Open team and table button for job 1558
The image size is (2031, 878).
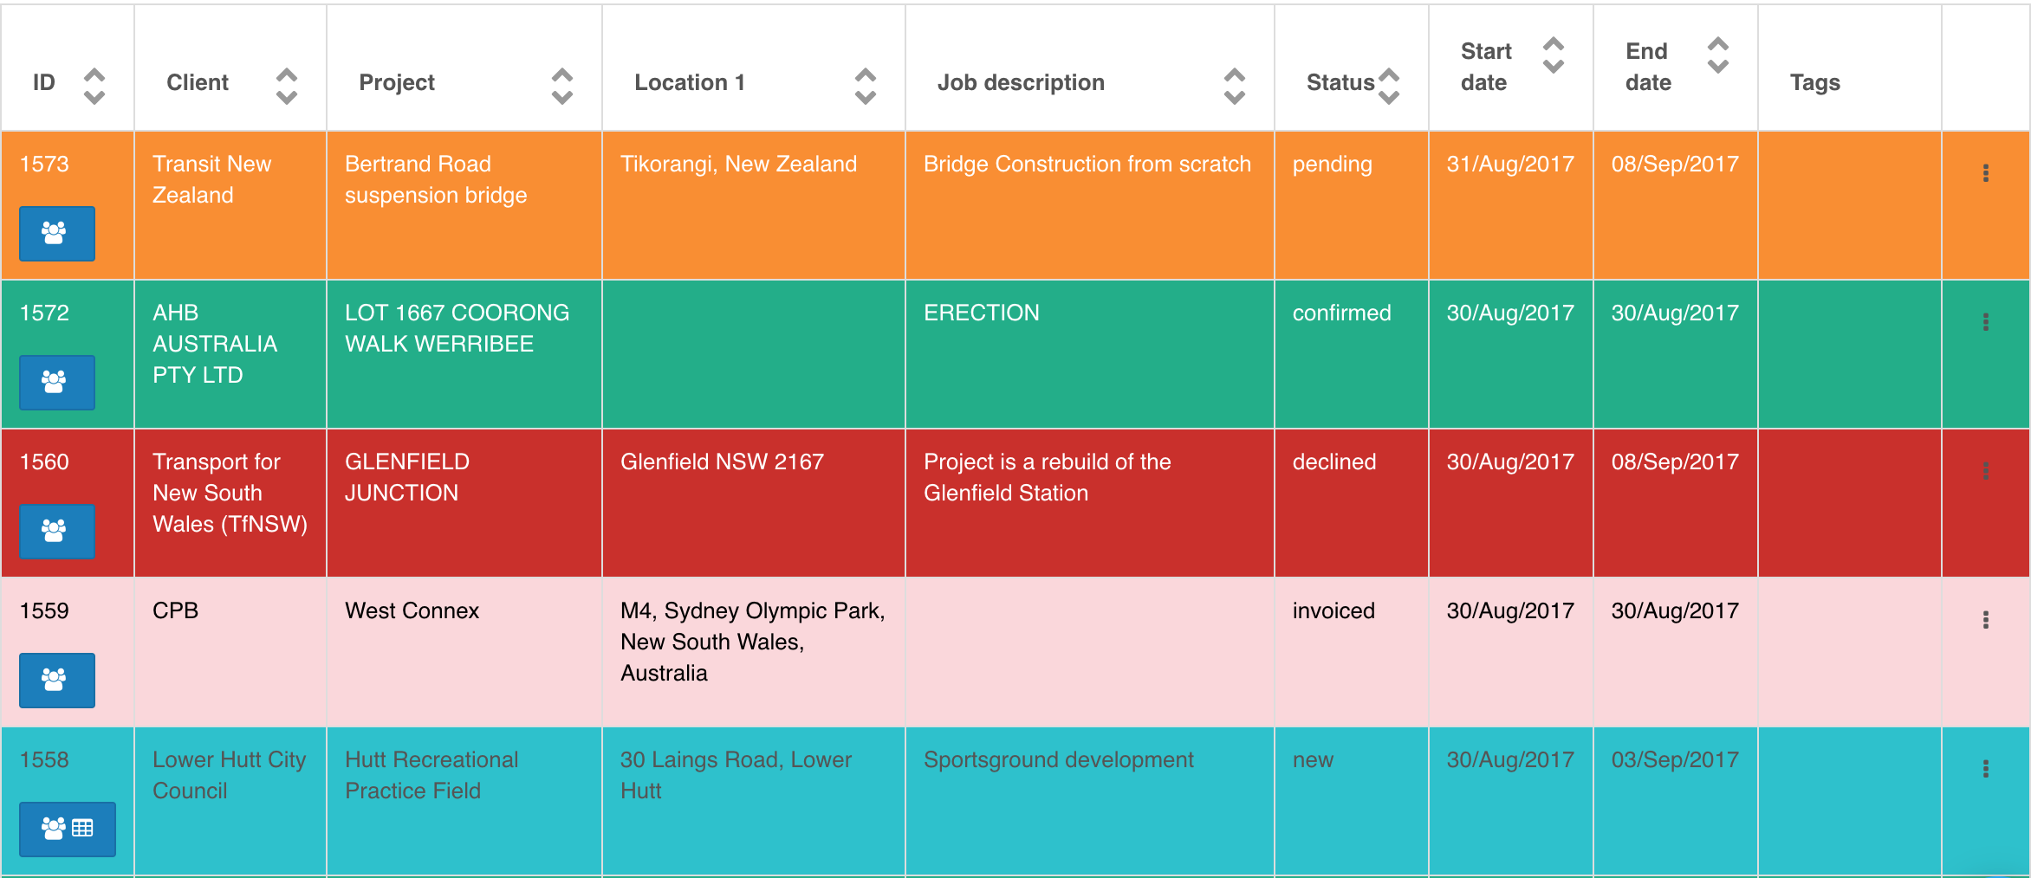coord(67,829)
